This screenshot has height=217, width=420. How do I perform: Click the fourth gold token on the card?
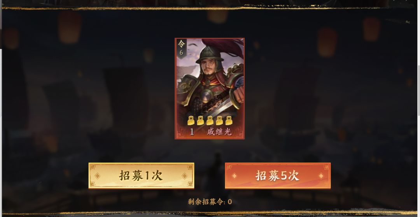(219, 121)
